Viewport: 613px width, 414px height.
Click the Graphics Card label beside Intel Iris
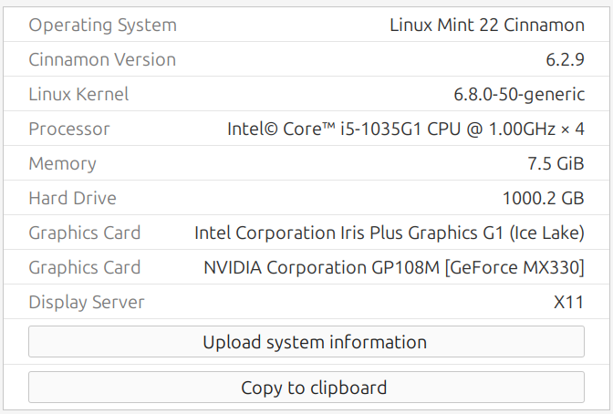(85, 233)
